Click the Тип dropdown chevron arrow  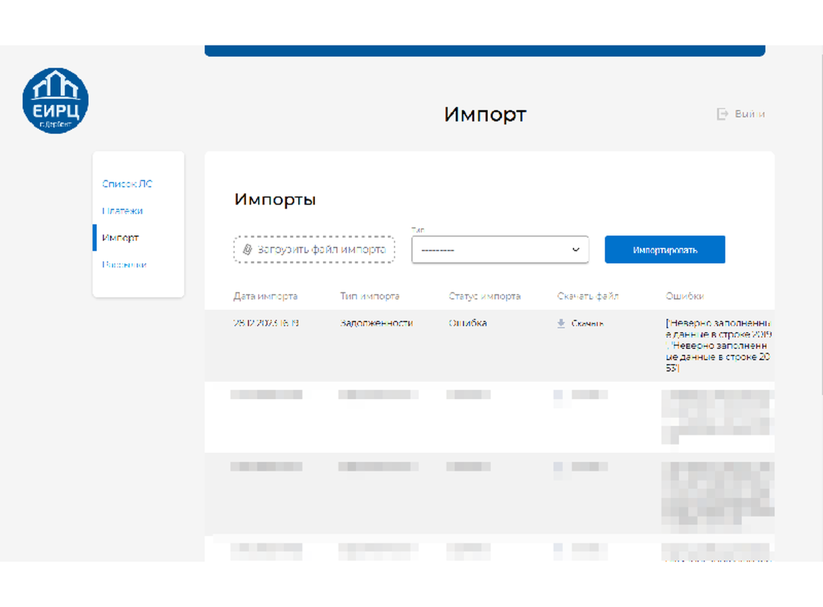click(576, 250)
